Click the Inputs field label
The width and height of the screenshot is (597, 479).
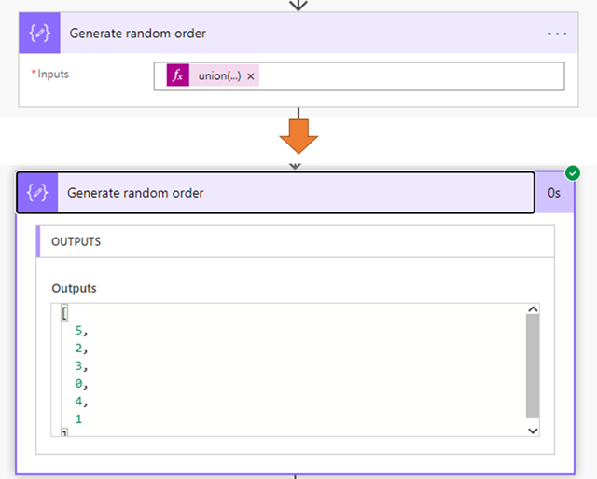[x=53, y=74]
